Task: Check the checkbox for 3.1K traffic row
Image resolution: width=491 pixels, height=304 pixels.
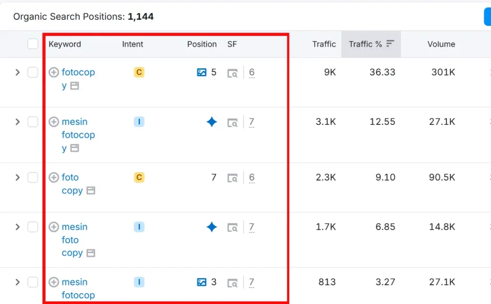Action: [x=33, y=122]
